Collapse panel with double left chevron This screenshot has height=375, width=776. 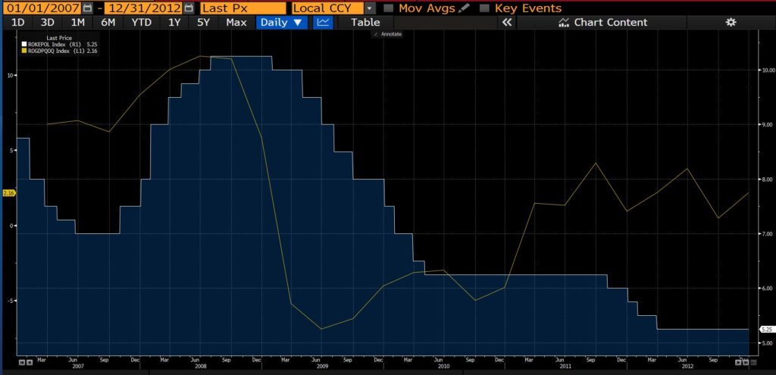click(508, 23)
